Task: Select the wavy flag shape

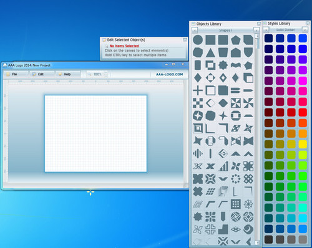Action: (x=236, y=65)
